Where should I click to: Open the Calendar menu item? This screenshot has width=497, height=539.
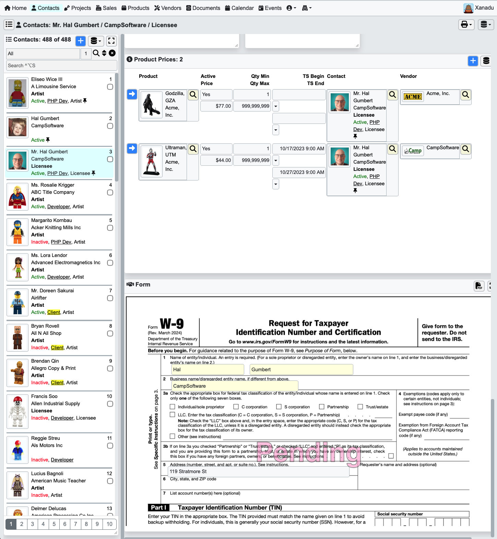pos(239,8)
